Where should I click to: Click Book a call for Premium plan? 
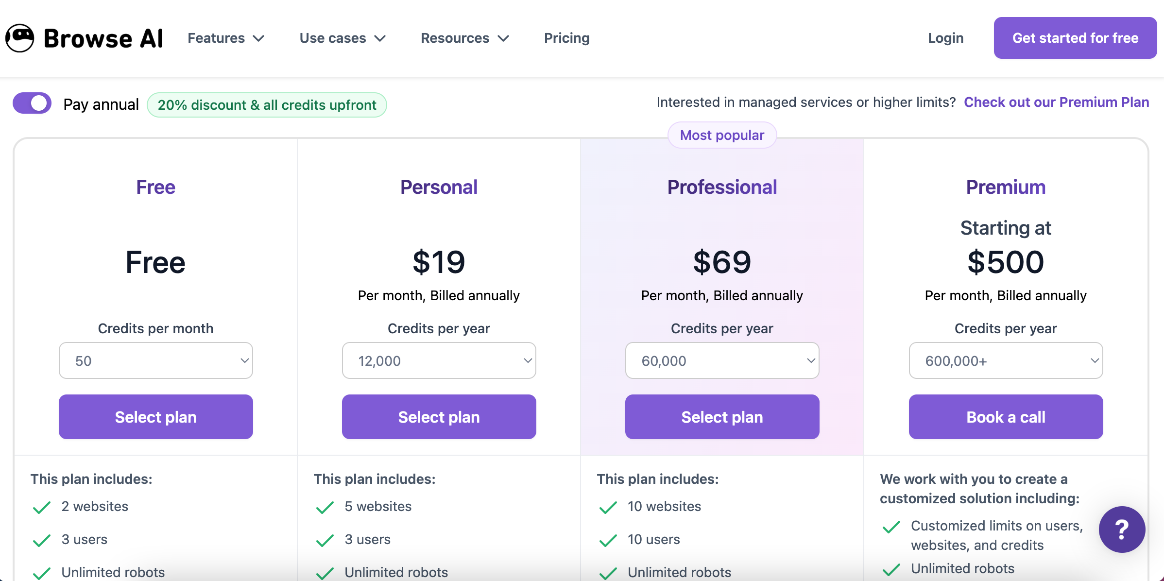1006,417
